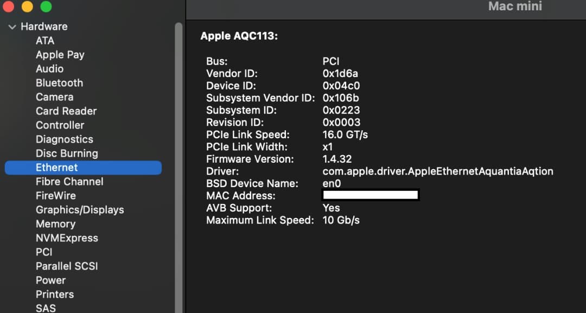View Disc Burning capabilities
Image resolution: width=586 pixels, height=313 pixels.
pos(66,153)
